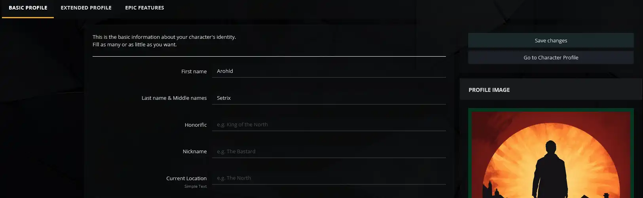Select the Honorific input field

coord(328,125)
